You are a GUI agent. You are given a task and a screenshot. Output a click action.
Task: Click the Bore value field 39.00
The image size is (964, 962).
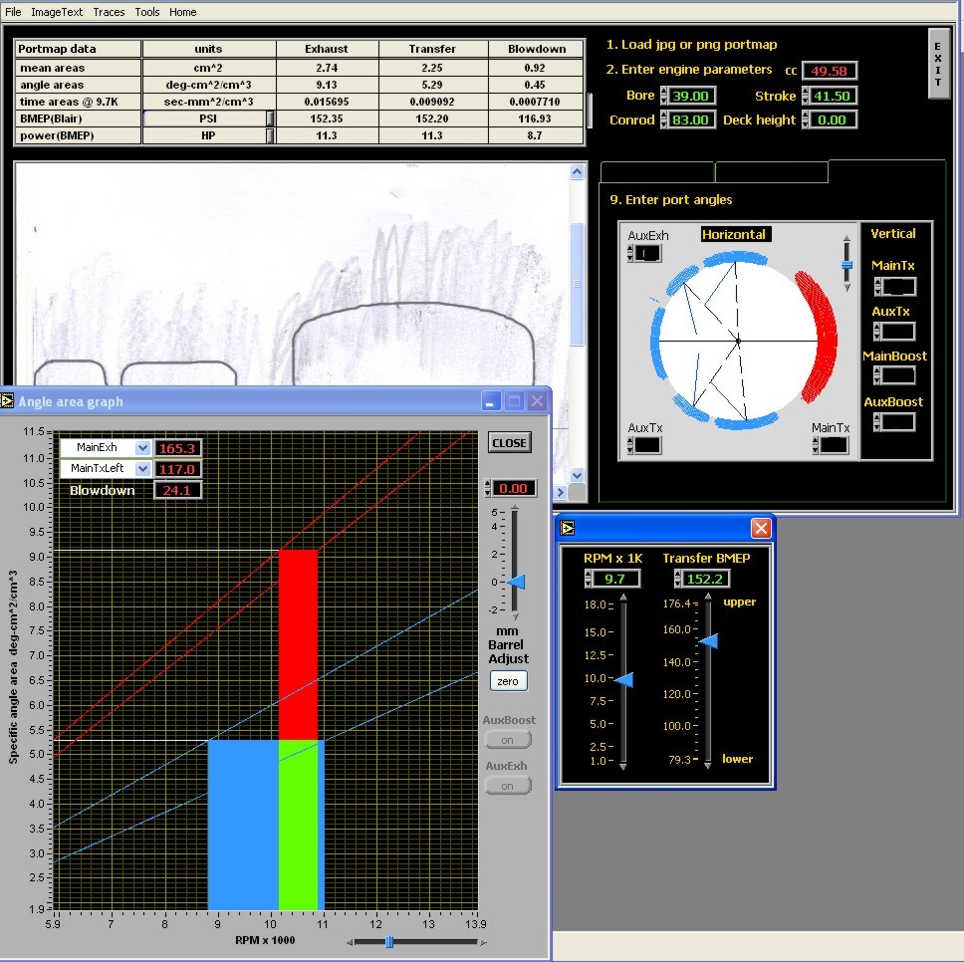[691, 96]
